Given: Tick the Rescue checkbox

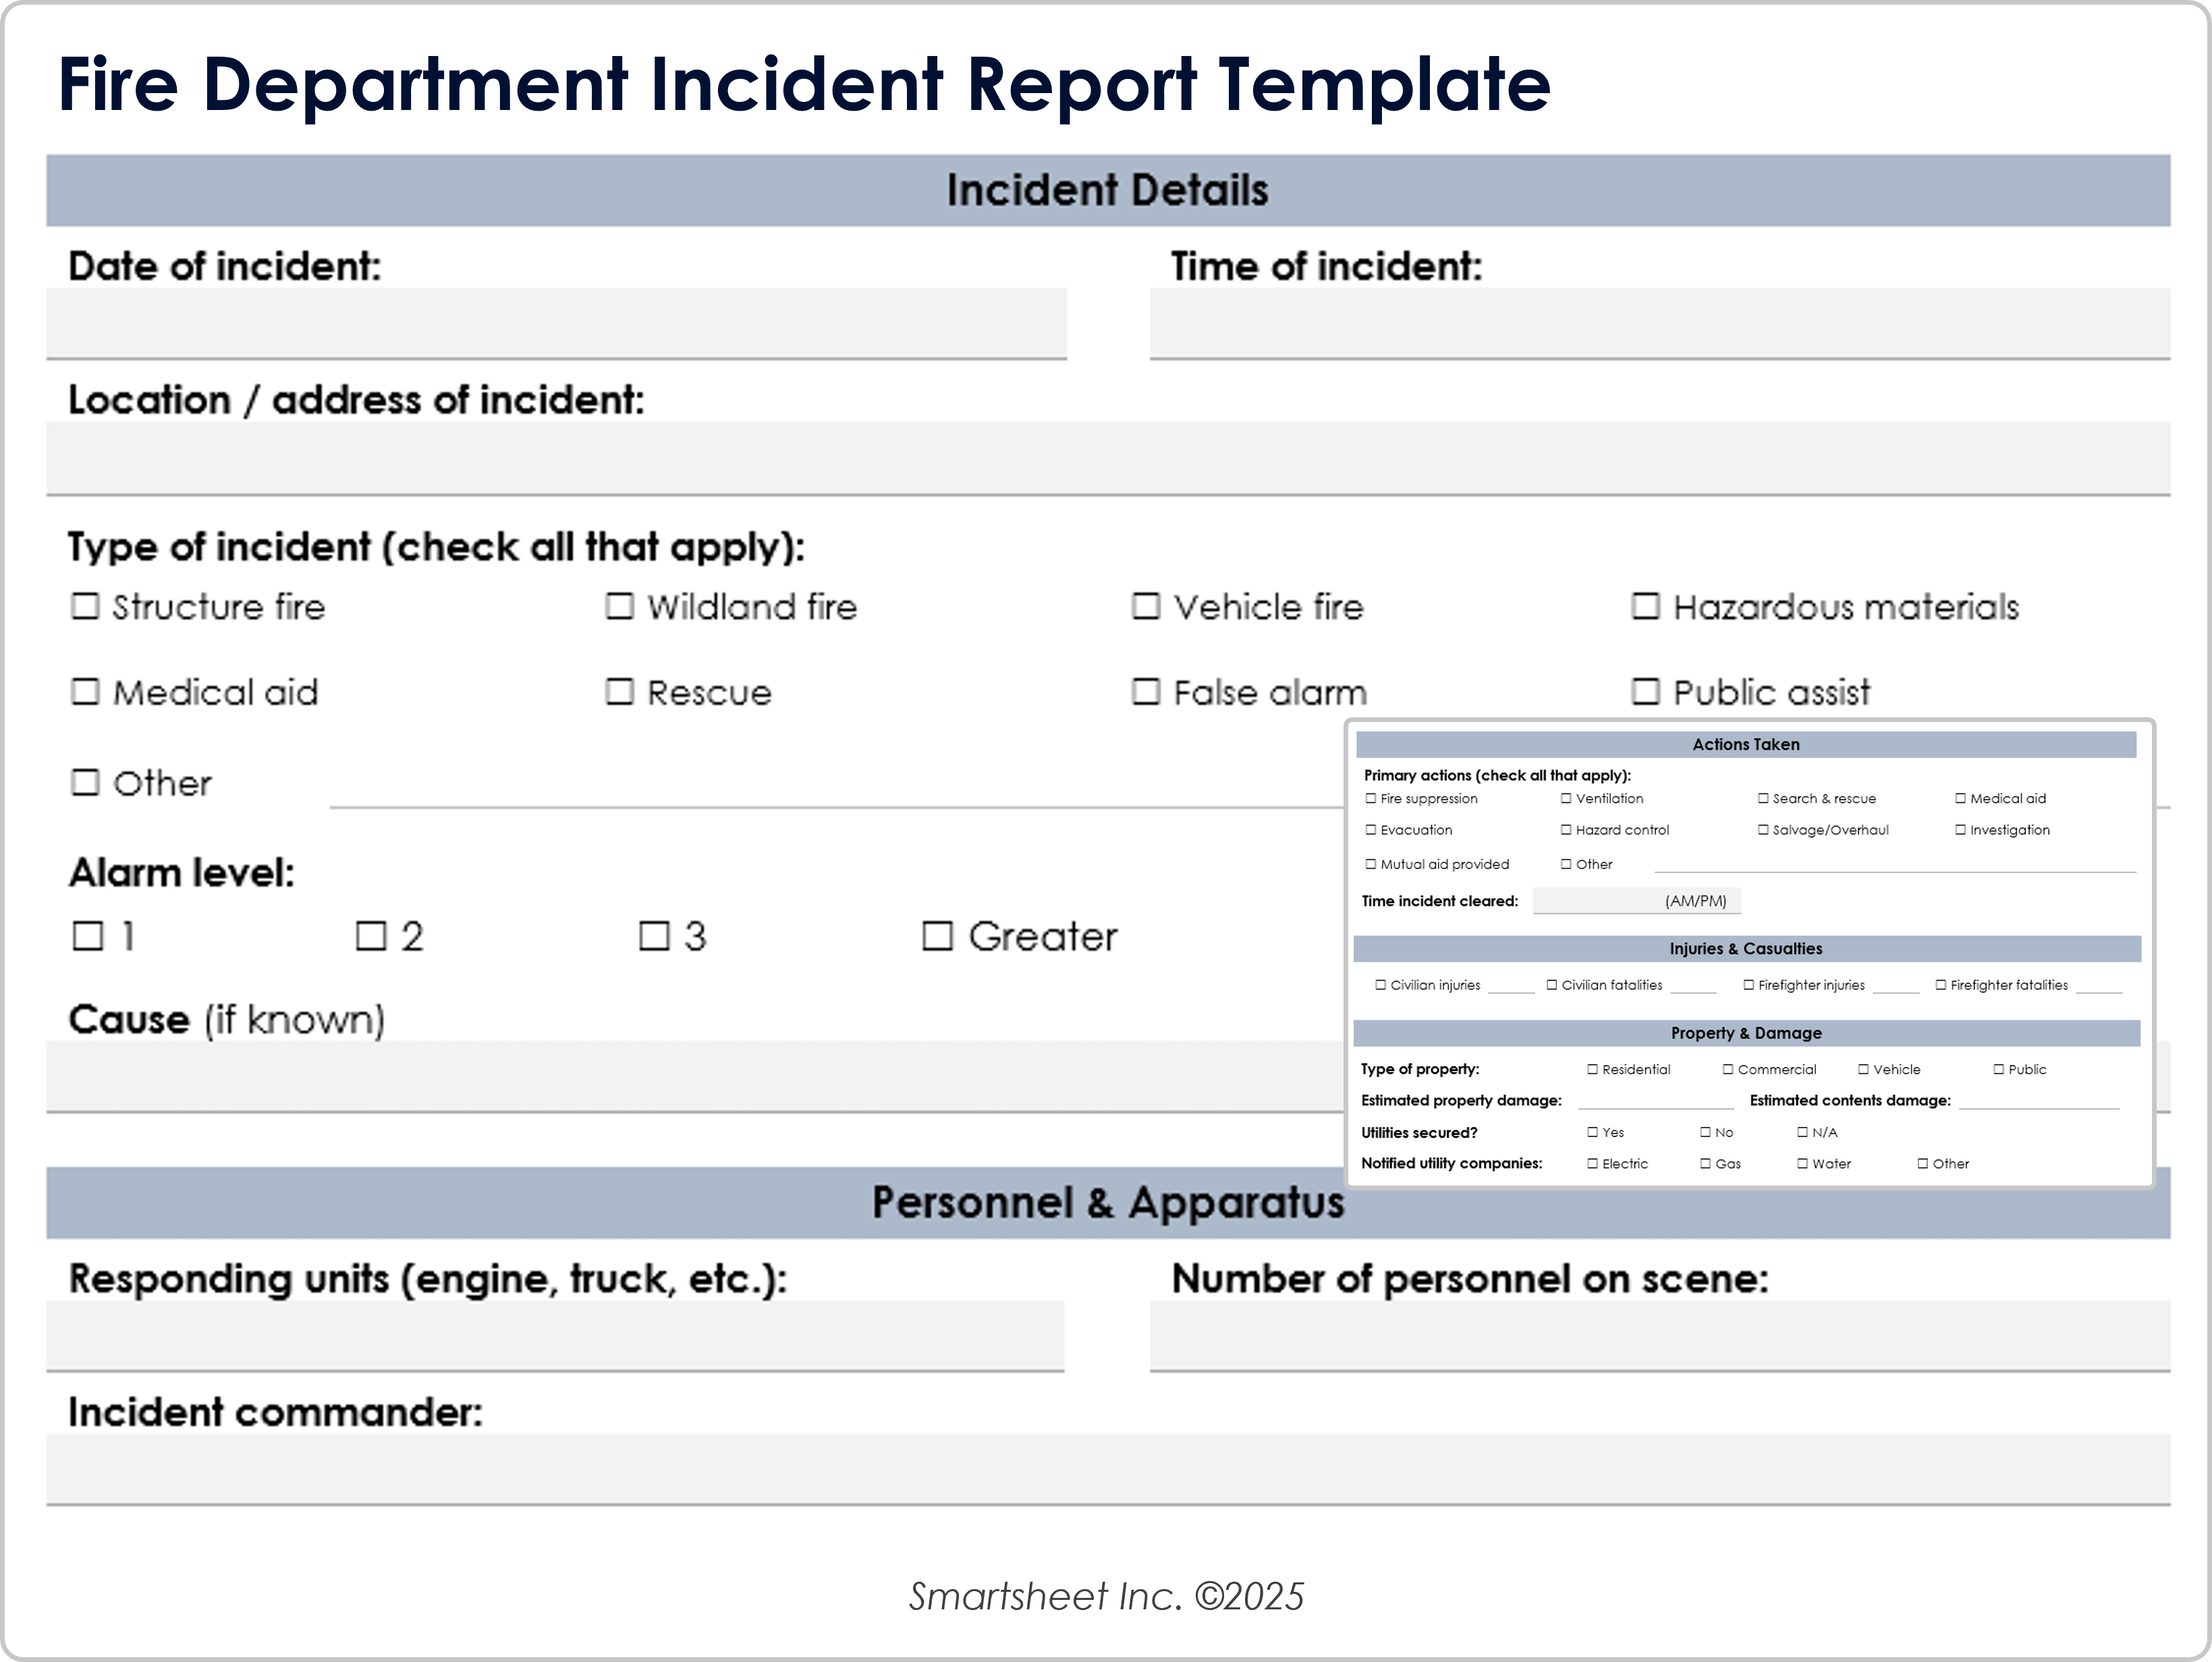Looking at the screenshot, I should pyautogui.click(x=620, y=692).
